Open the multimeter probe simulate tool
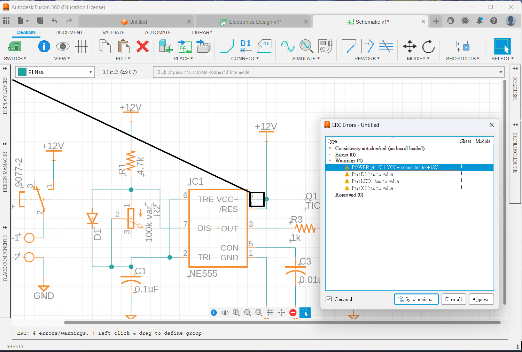The image size is (522, 352). click(x=325, y=46)
